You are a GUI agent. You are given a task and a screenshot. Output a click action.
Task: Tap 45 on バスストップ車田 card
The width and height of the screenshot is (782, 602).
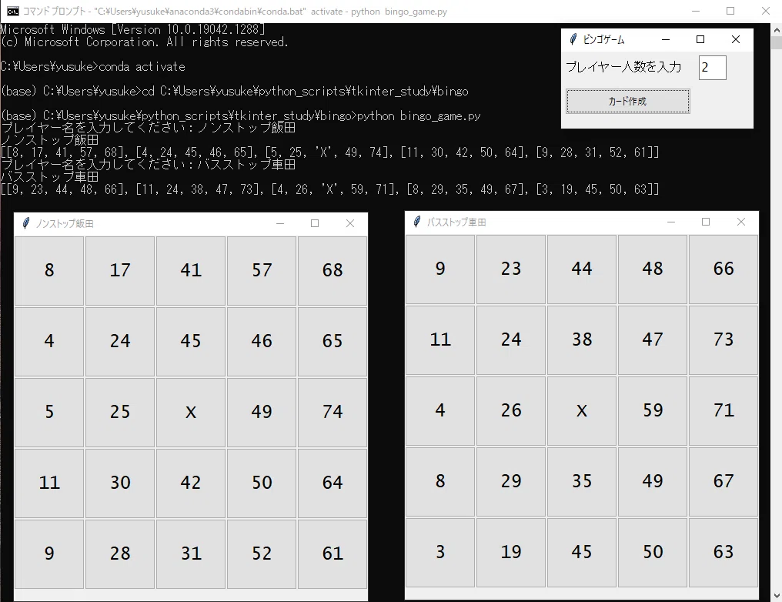pos(582,552)
